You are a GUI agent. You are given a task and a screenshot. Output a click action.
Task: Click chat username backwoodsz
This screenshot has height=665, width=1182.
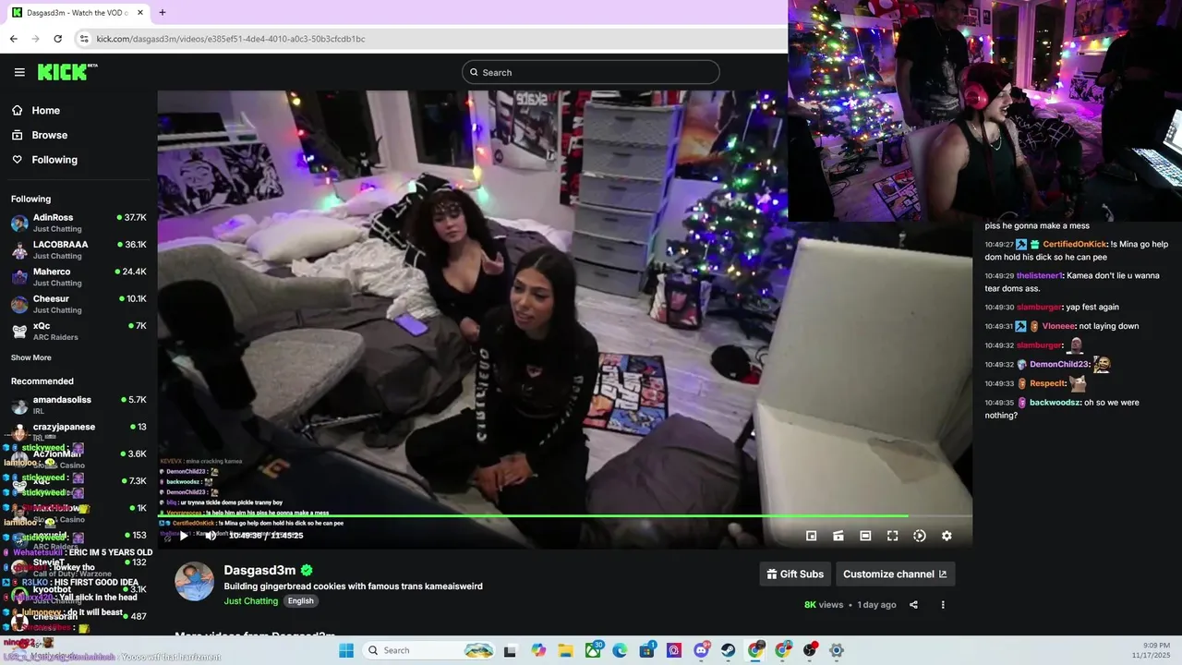pyautogui.click(x=1055, y=403)
